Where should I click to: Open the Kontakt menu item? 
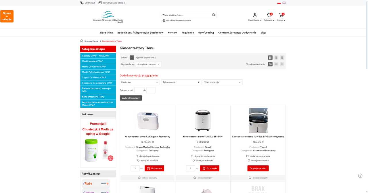point(172,33)
